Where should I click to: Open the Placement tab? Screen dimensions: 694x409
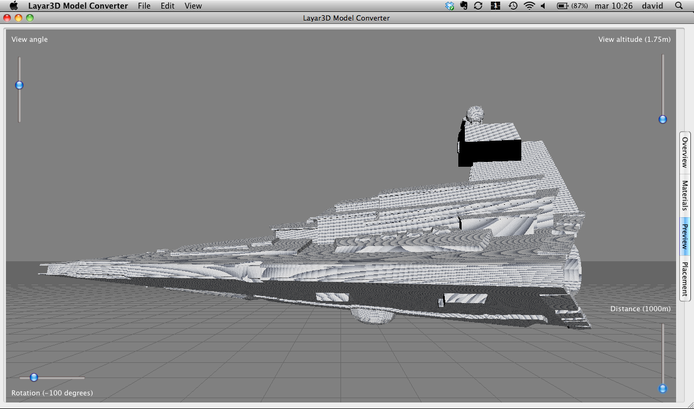click(685, 278)
